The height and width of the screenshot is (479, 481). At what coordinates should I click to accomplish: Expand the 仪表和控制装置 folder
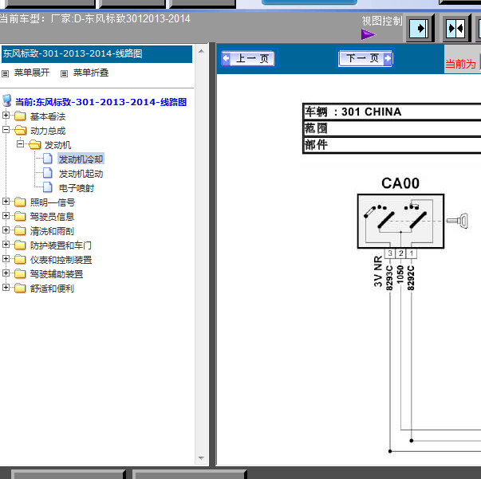pyautogui.click(x=6, y=259)
